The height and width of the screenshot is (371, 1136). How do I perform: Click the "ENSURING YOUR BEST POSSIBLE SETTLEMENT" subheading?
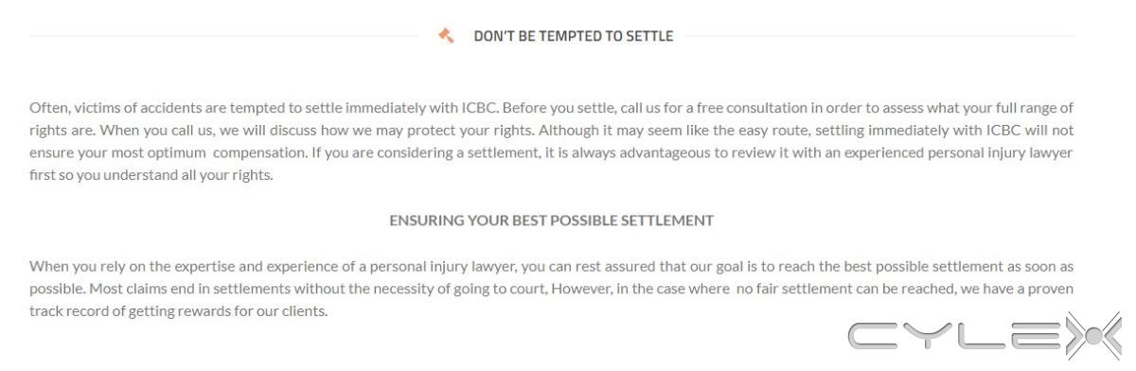552,221
